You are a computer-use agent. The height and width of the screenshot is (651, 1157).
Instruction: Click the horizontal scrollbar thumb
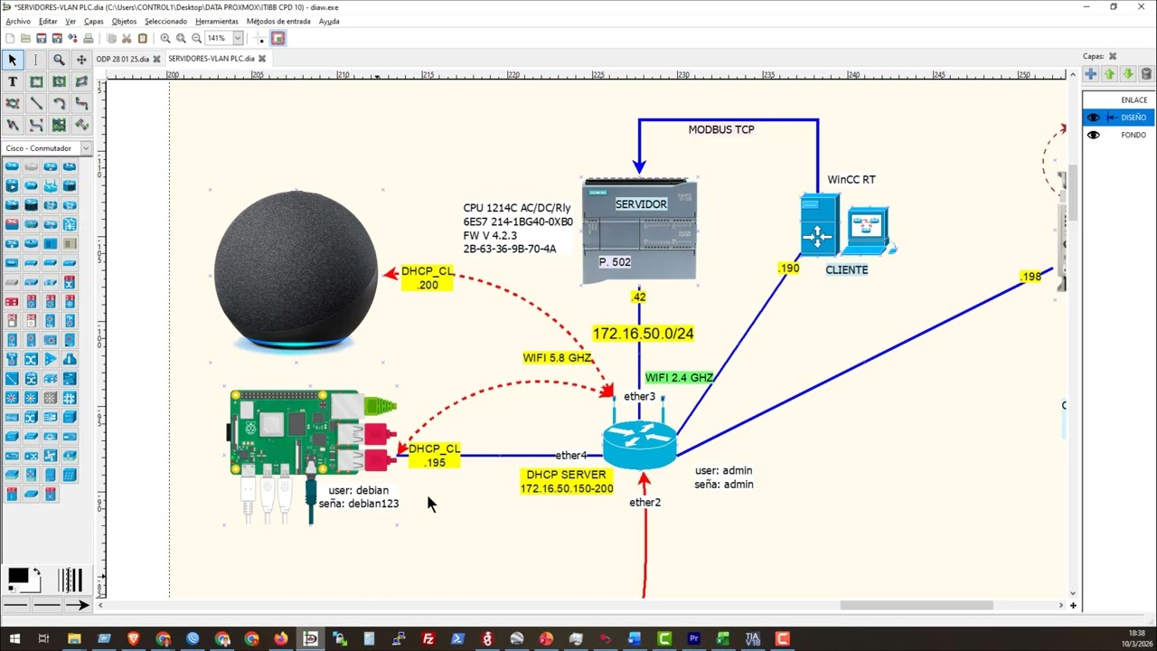tap(917, 606)
